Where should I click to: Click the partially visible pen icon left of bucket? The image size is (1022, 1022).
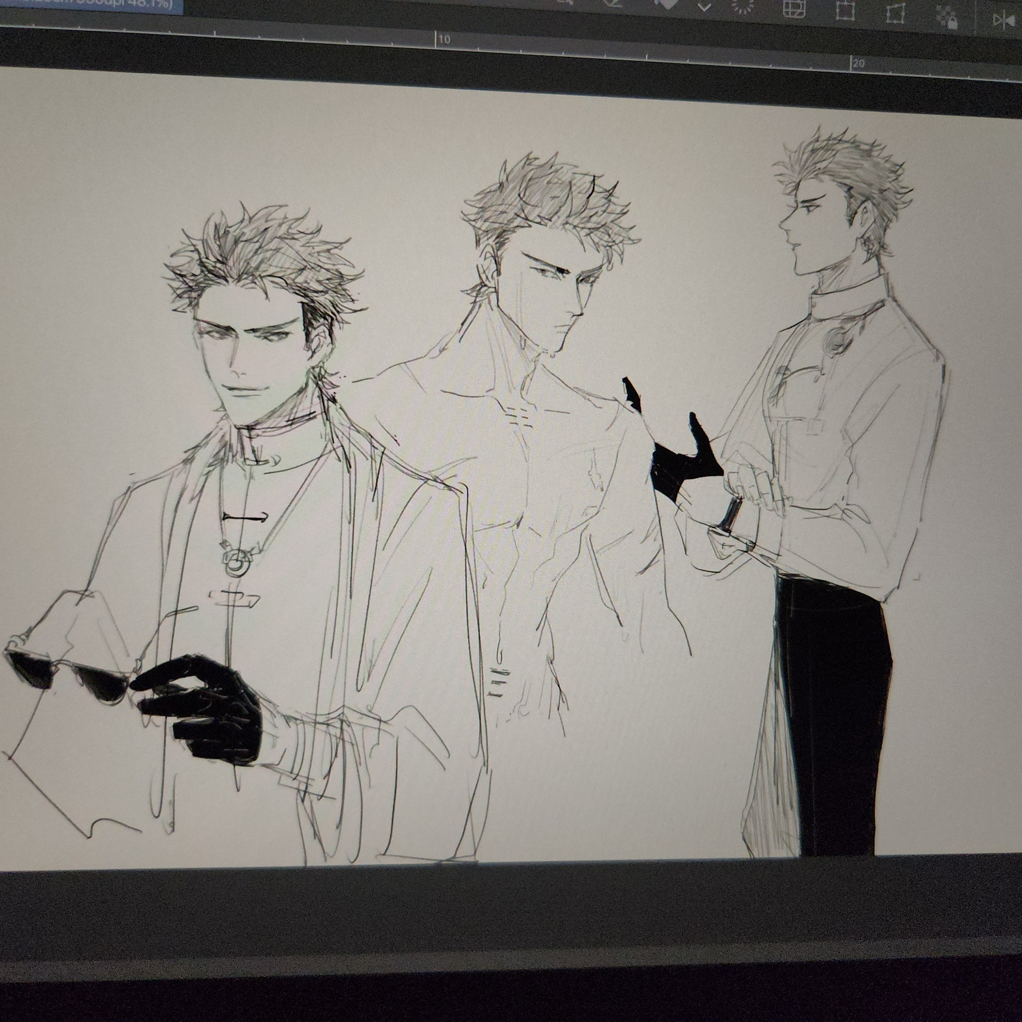tap(614, 2)
